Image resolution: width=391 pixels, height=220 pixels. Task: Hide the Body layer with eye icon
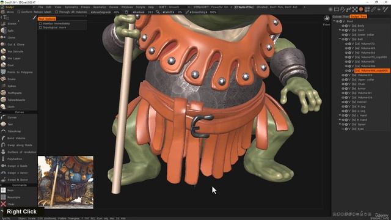tap(343, 26)
